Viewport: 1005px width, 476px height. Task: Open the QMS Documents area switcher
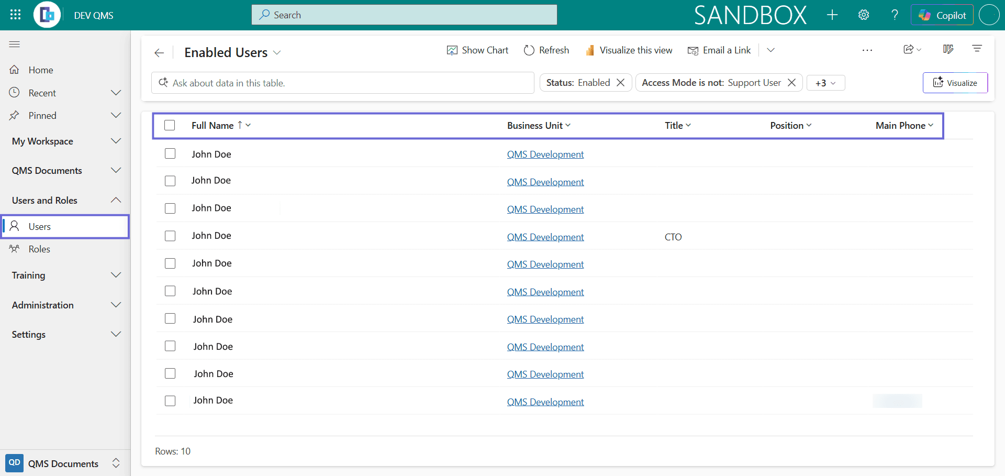pyautogui.click(x=65, y=463)
